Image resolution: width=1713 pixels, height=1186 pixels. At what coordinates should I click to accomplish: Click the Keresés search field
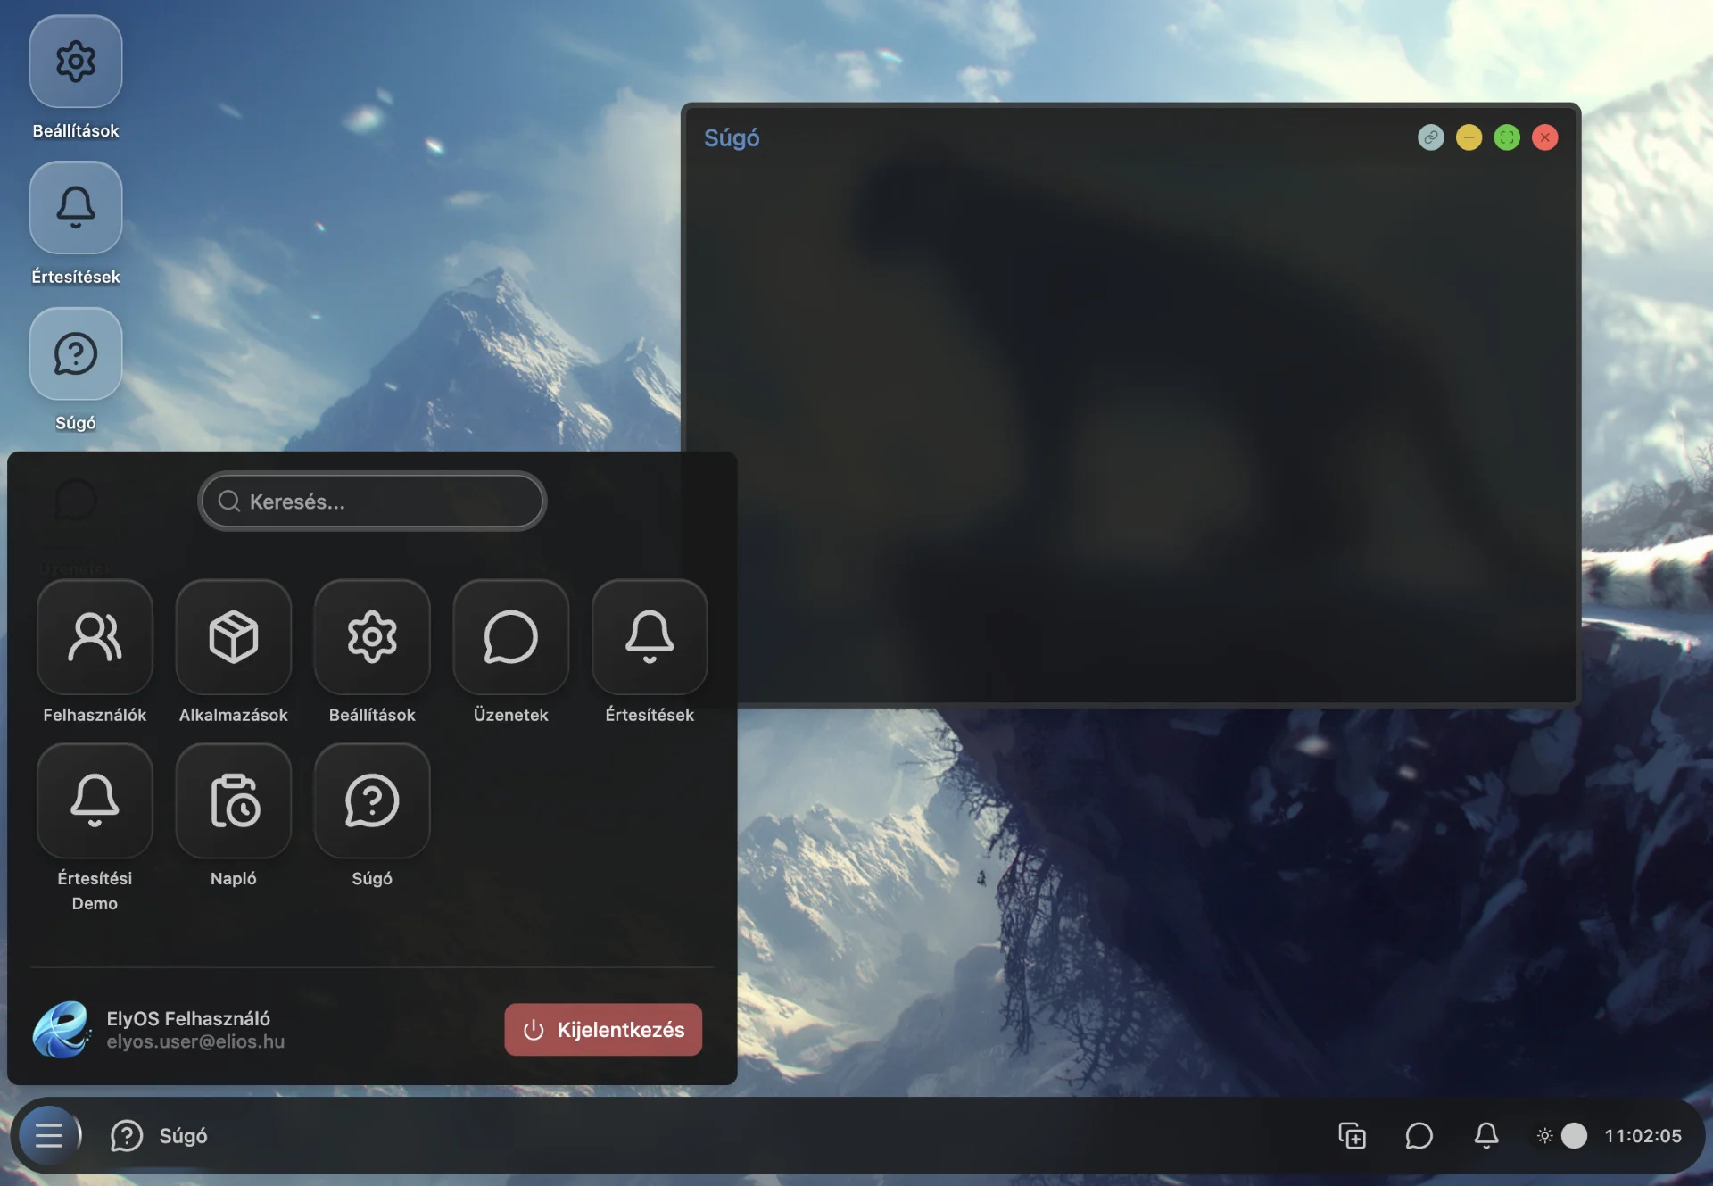pos(372,502)
